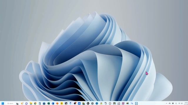This screenshot has width=188, height=105.
Task: Open the pink checkered taskbar app
Action: click(123, 103)
